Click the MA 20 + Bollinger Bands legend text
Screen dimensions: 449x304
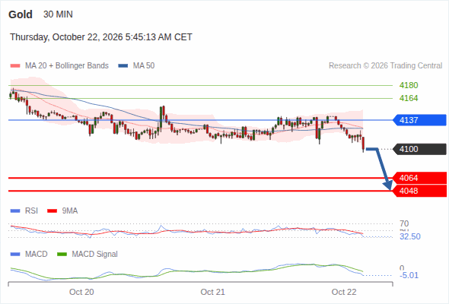(67, 66)
